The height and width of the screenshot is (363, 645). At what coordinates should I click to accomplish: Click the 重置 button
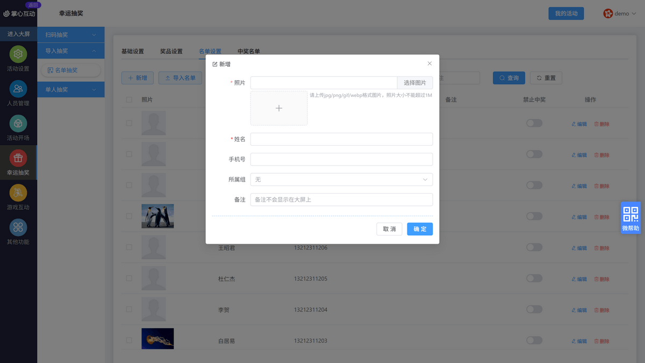coord(546,78)
